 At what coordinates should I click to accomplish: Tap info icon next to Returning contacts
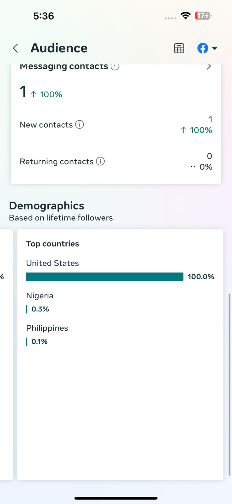click(100, 161)
